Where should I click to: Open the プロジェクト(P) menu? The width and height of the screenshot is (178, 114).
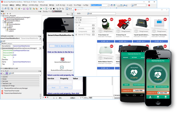[x=44, y=5]
